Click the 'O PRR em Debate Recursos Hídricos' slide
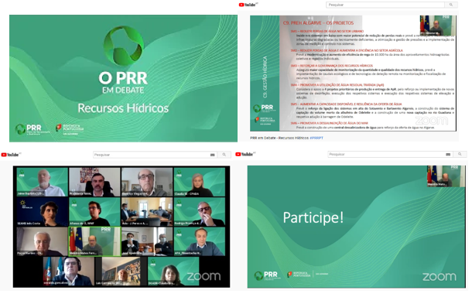The width and height of the screenshot is (472, 297). [124, 78]
